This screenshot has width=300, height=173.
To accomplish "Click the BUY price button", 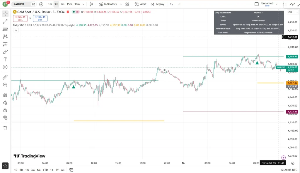I will [x=40, y=18].
